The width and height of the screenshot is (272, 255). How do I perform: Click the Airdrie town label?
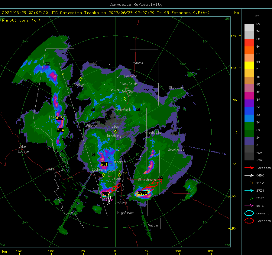point(119,162)
